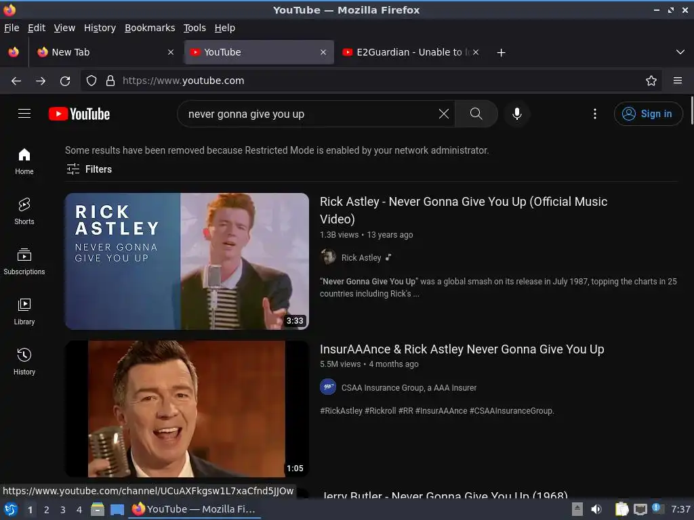This screenshot has height=520, width=694.
Task: Open History in the sidebar
Action: pos(24,362)
